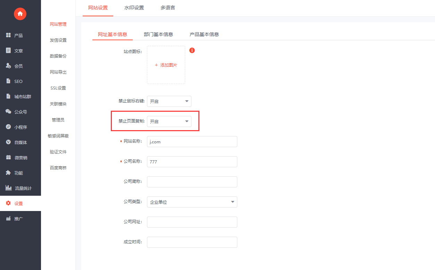Open 百度商桥 in the settings submenu
Screen dimensions: 435x270
coord(58,168)
